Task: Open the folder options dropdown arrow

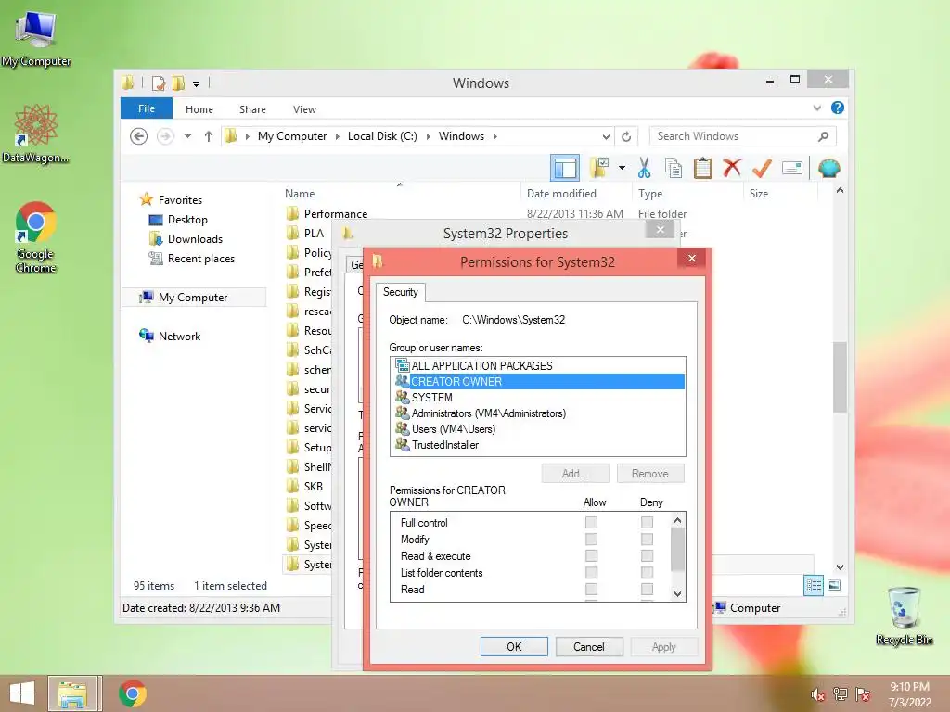Action: tap(622, 168)
